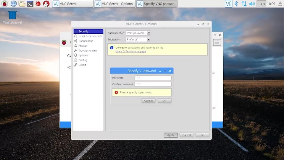Click raspberry logo in VNC Server window

pos(64,43)
